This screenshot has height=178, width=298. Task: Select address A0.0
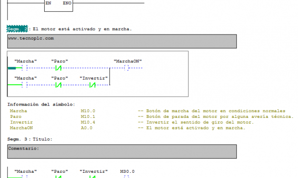(87, 128)
